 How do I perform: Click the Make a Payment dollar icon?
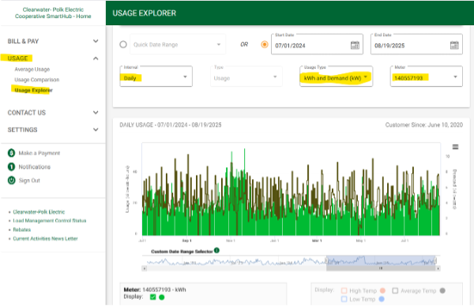pos(12,153)
